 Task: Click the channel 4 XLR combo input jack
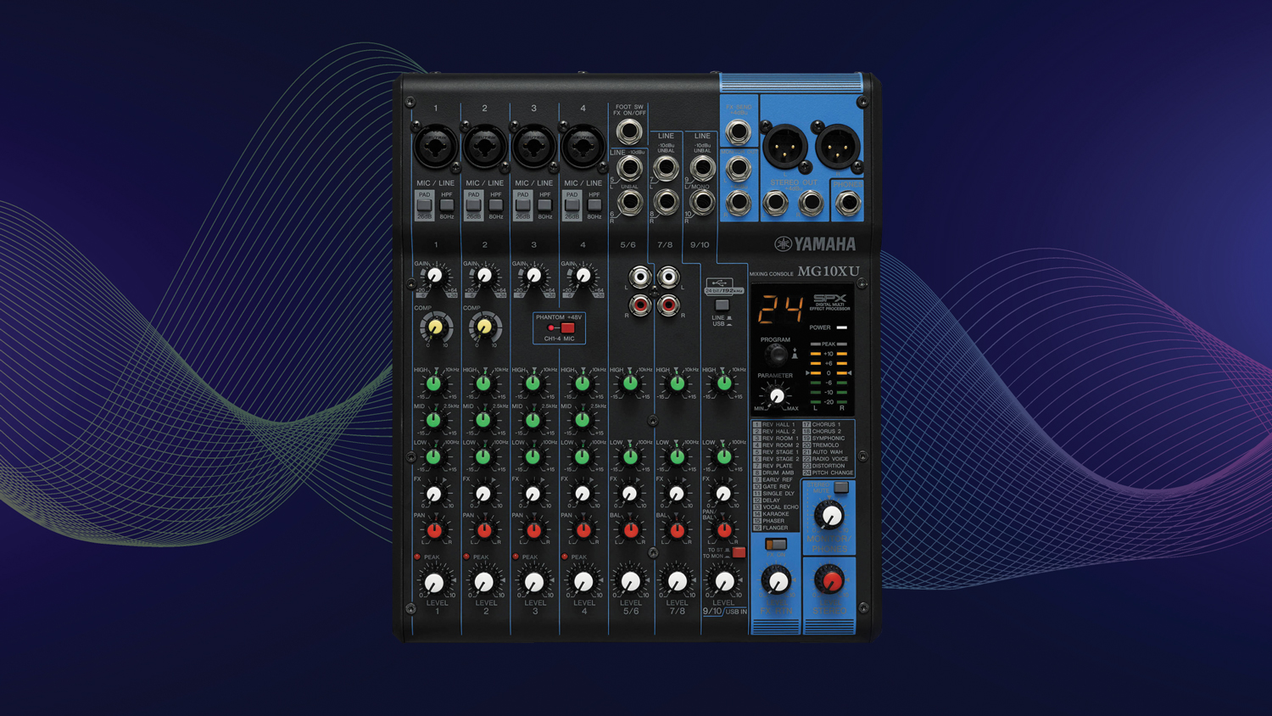click(583, 146)
